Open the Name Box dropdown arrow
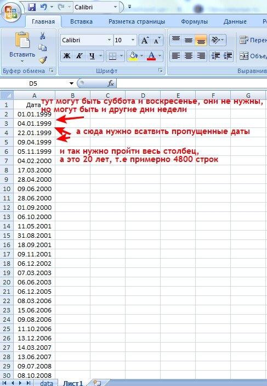Screen dimensions: 267x386 tap(71, 83)
